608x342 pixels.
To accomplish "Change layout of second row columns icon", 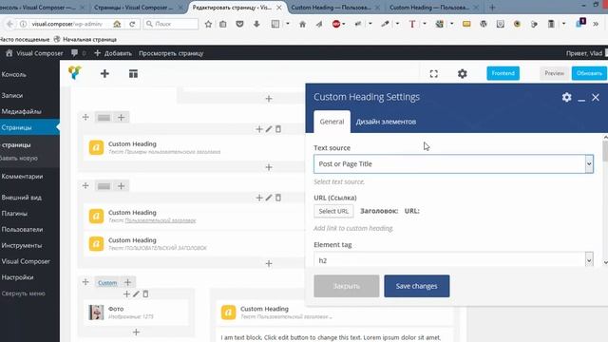I will click(x=104, y=186).
